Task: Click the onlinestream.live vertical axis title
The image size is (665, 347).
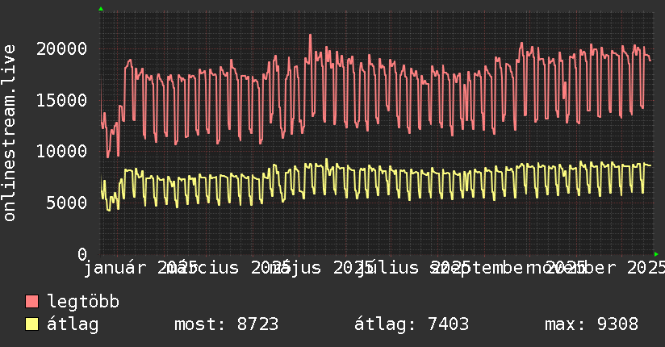Action: (10, 133)
